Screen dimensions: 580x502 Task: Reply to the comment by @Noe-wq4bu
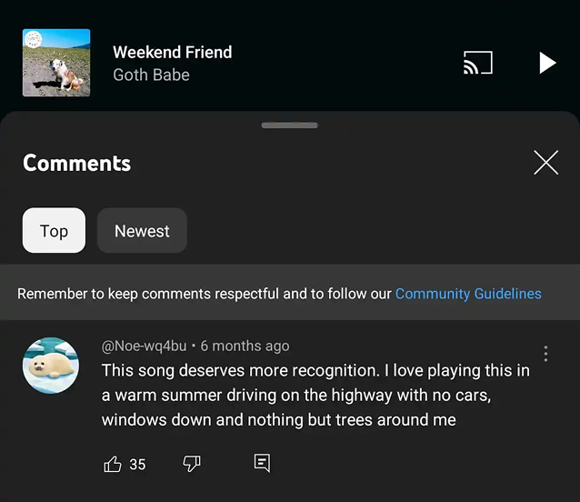(262, 464)
